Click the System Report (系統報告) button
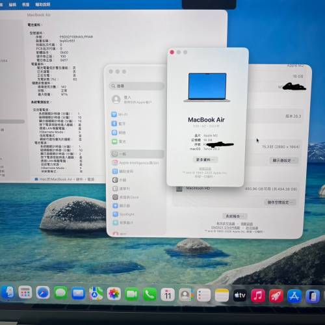325x325 pixels. pyautogui.click(x=235, y=216)
